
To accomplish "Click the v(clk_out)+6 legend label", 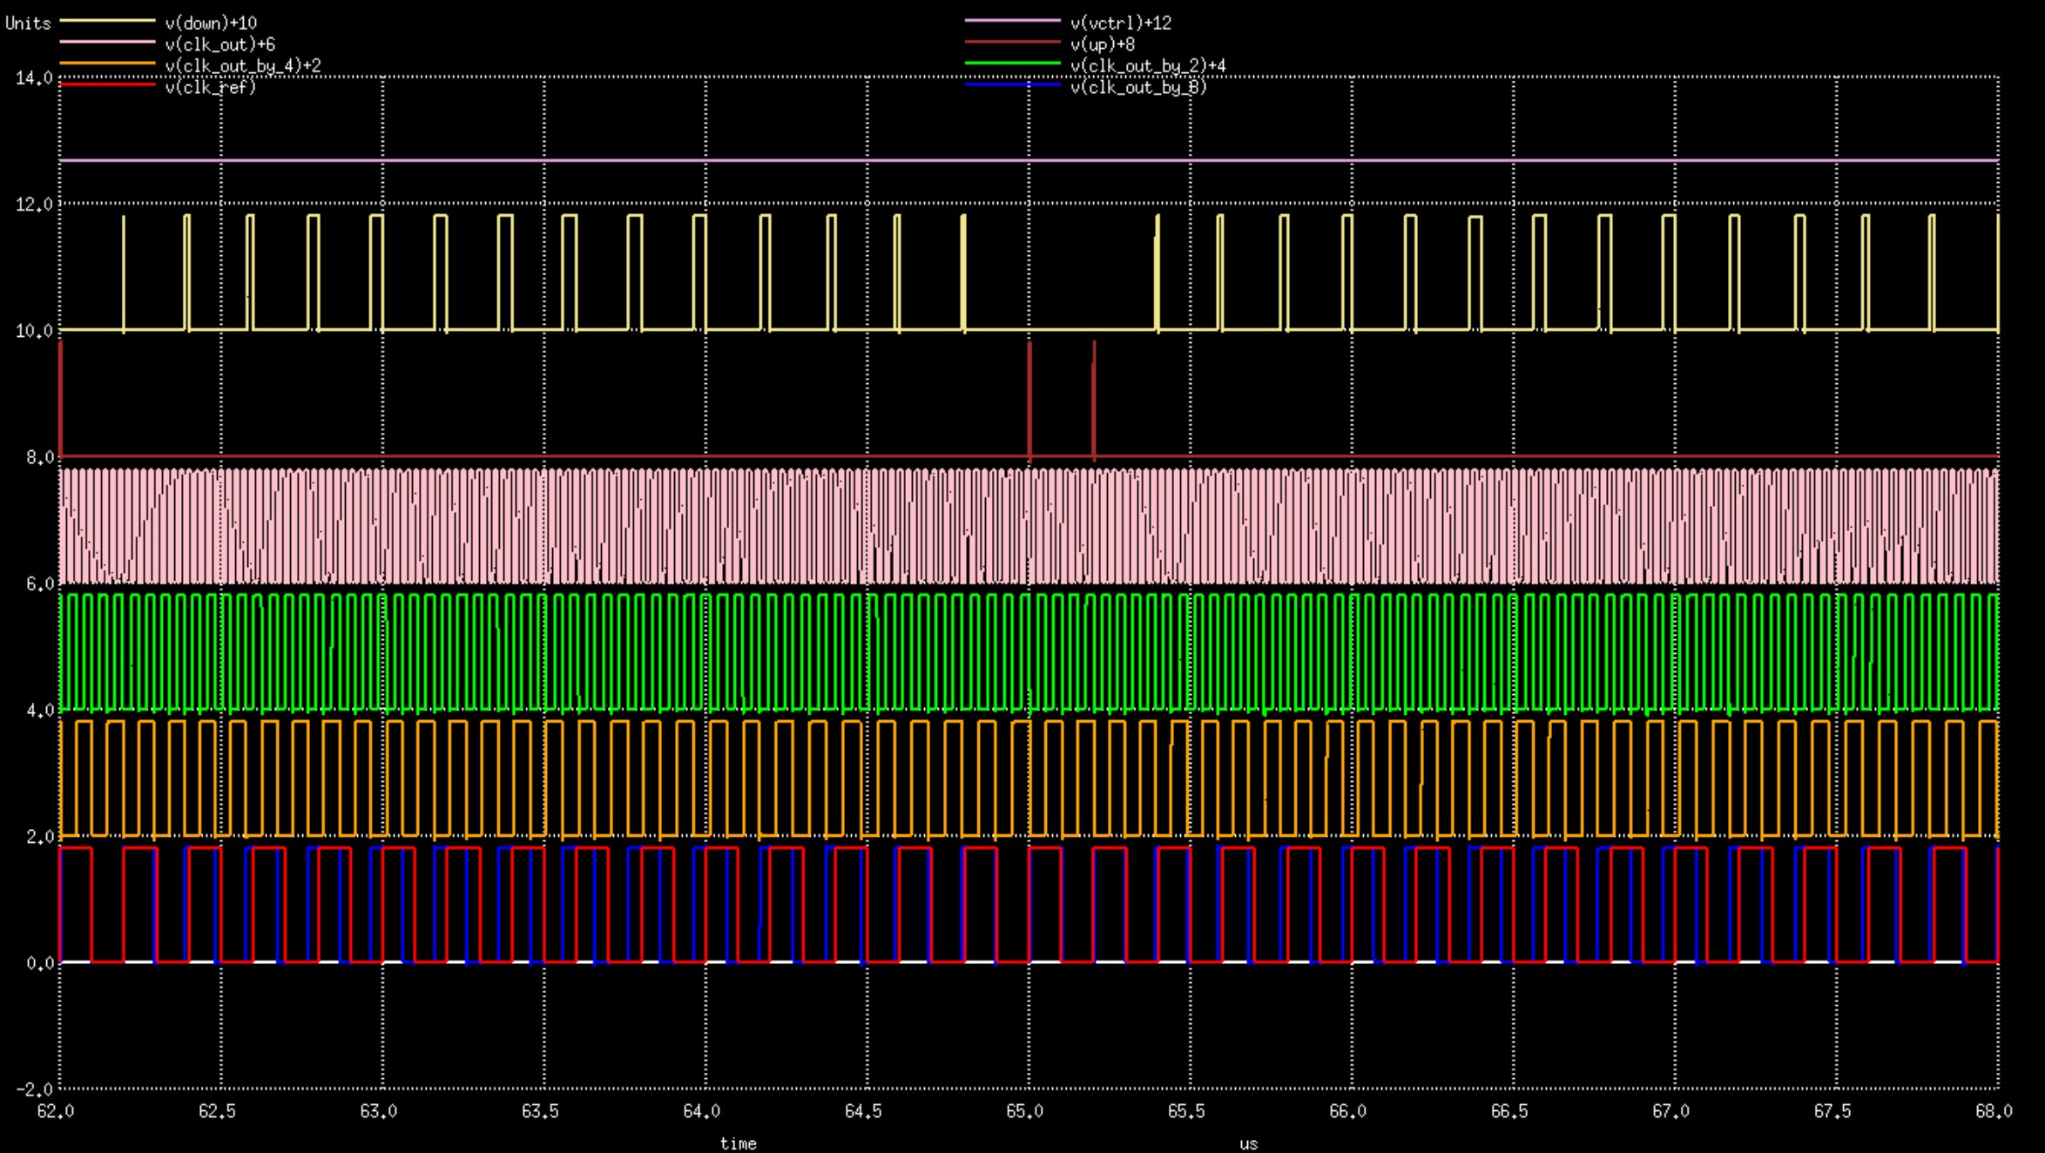I will [219, 44].
